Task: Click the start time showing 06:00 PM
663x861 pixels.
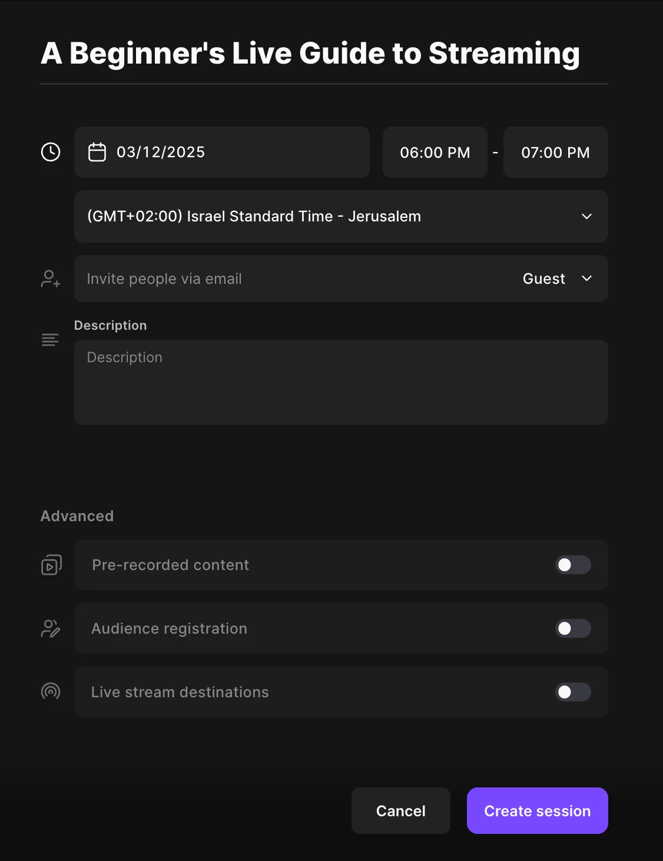Action: click(435, 152)
